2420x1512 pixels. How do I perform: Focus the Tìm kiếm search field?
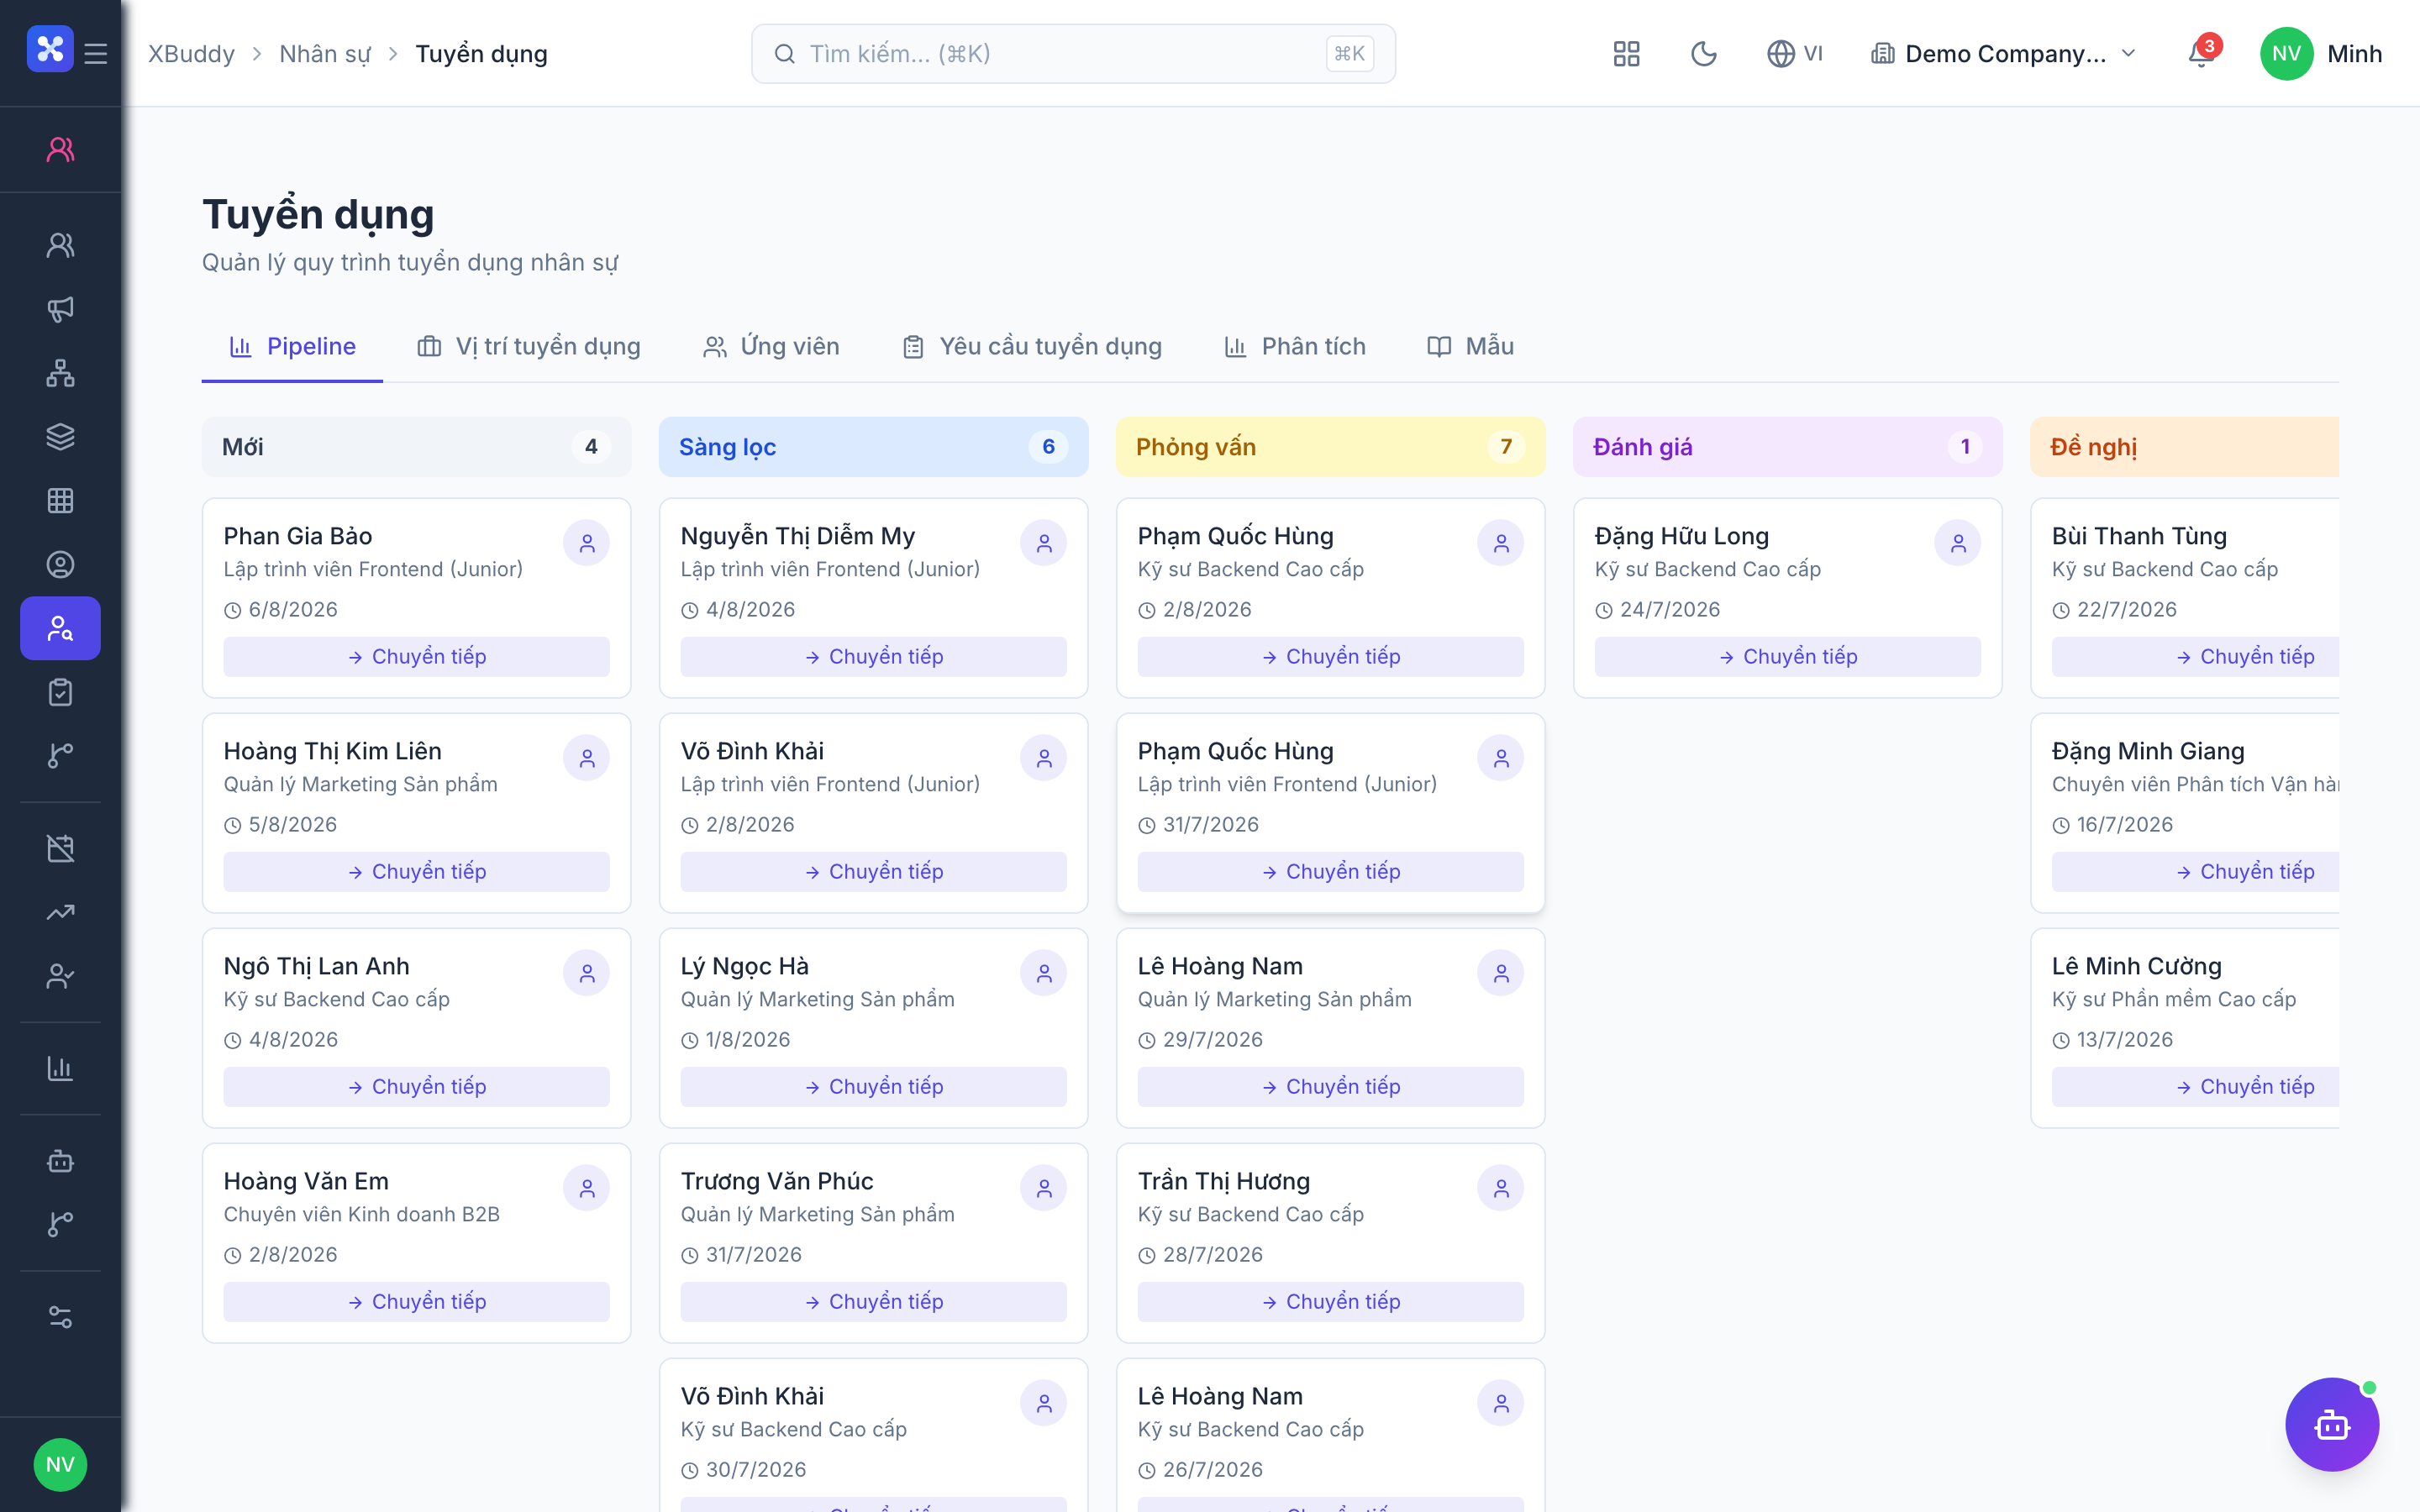pos(1073,53)
